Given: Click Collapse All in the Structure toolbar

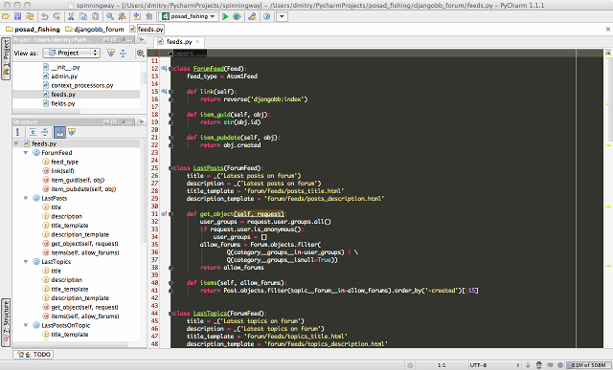Looking at the screenshot, I should [x=45, y=132].
